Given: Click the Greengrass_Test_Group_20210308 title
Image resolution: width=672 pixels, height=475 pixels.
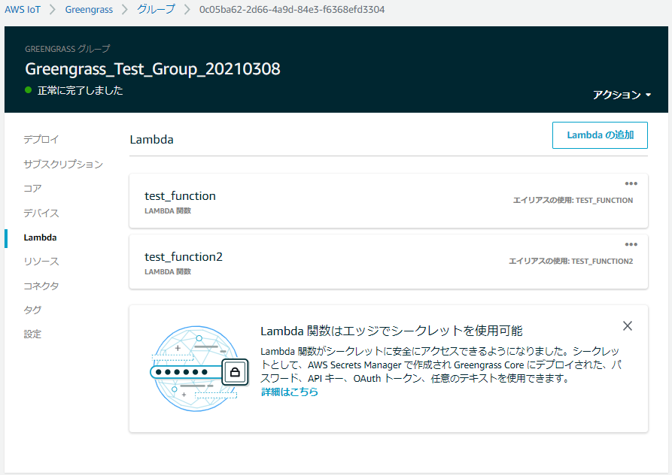Looking at the screenshot, I should coord(153,69).
